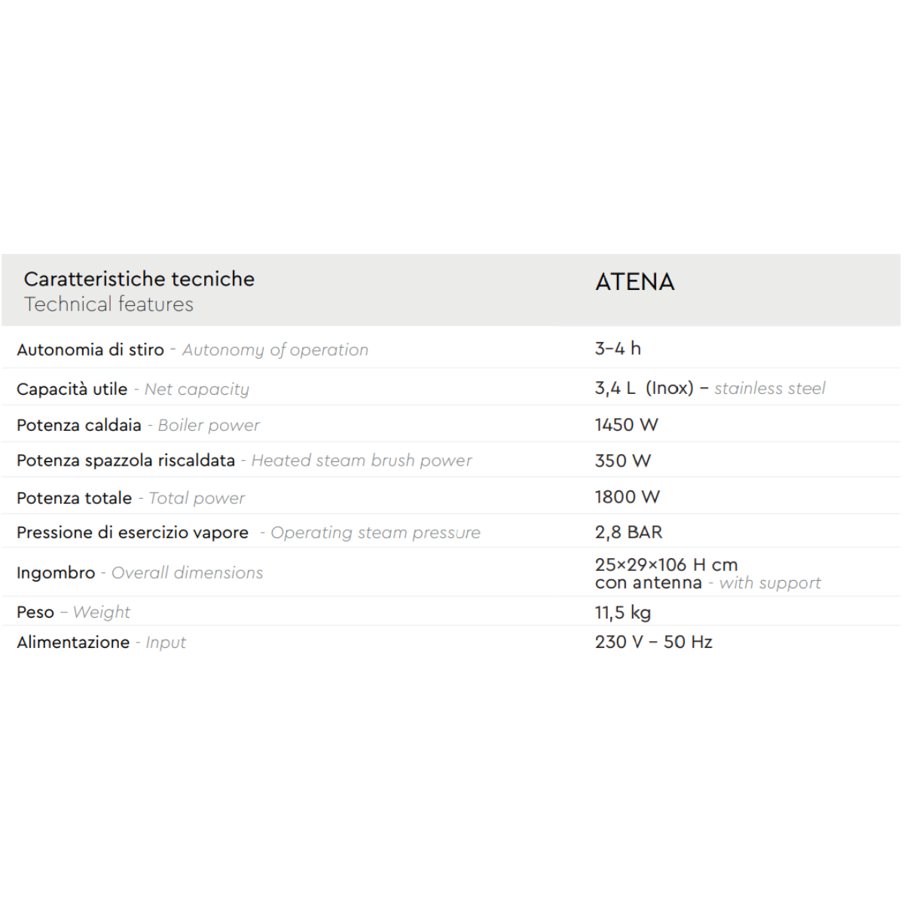This screenshot has width=904, height=904.
Task: Click the 'Caratteristiche tecniche' header text
Action: pos(139,279)
